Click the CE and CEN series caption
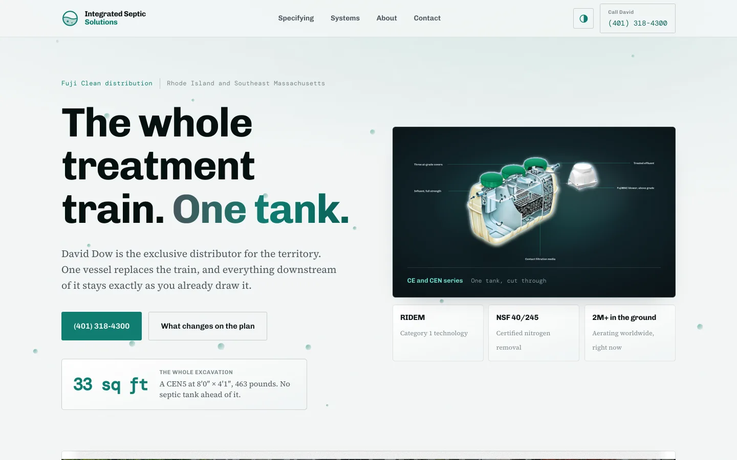Viewport: 737px width, 460px height. [x=435, y=281]
